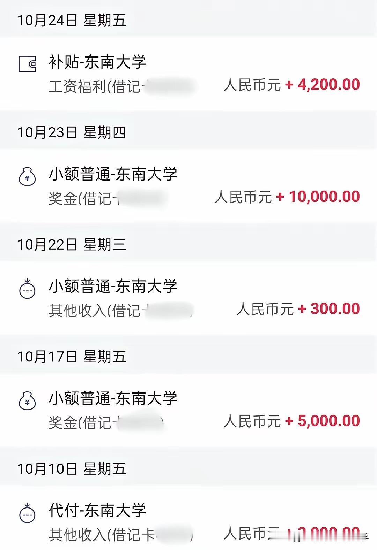Screen dimensions: 377x550
Task: Click the wallet icon beside 补贴-东南大学
Action: (x=27, y=64)
